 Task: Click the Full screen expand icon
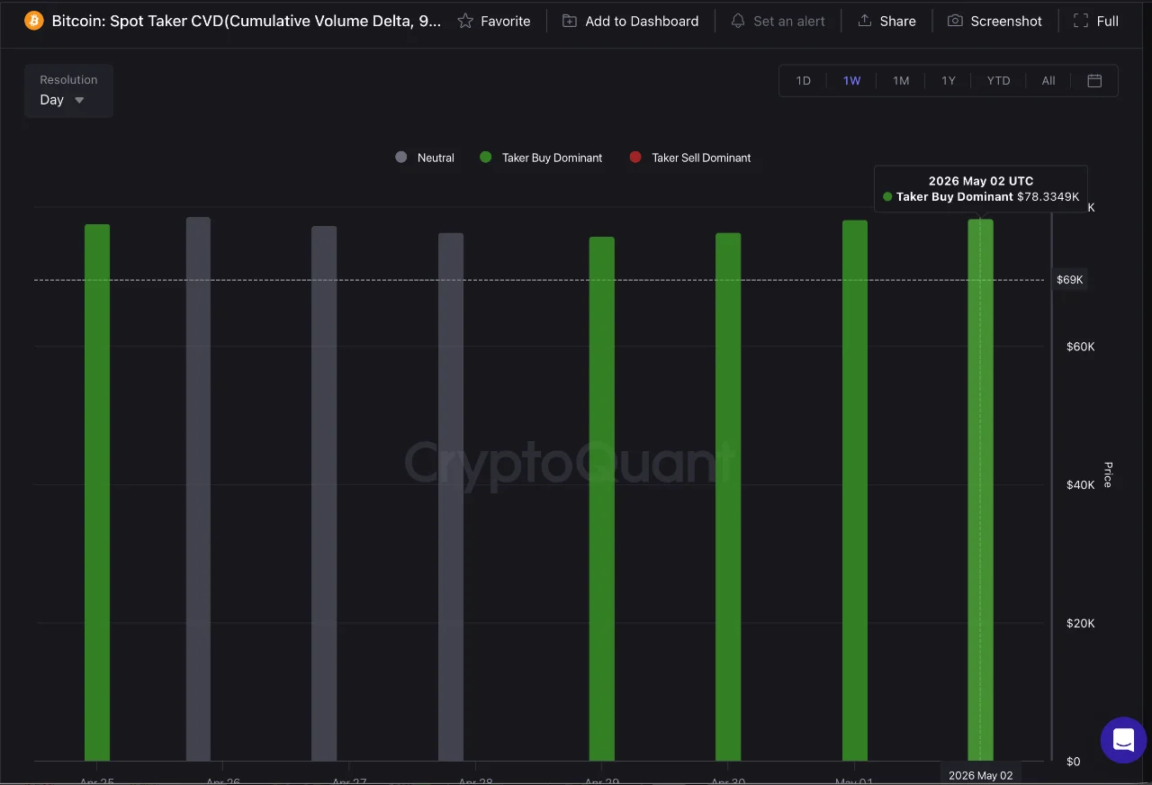(1081, 21)
